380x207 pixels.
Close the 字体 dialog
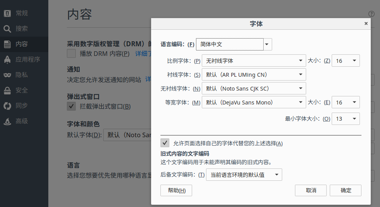366,24
